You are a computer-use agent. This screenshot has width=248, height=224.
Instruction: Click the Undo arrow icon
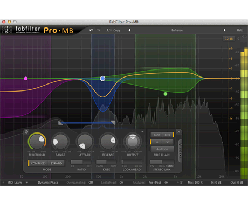tap(92, 30)
